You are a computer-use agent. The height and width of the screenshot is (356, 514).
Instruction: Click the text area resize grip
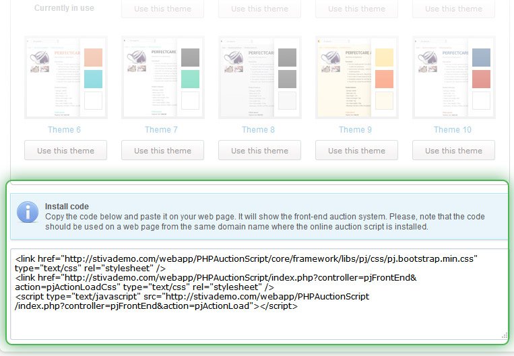505,335
